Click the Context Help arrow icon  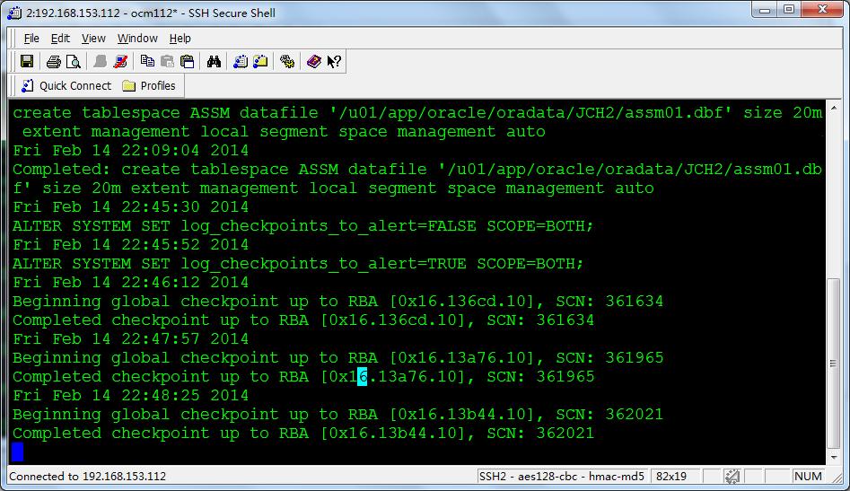pos(334,61)
